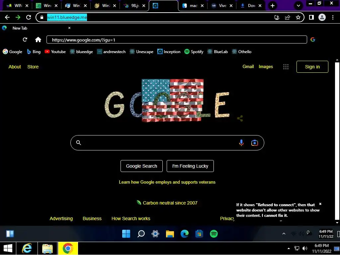This screenshot has height=255, width=340.
Task: Reload the Chrome page
Action: coord(29,17)
